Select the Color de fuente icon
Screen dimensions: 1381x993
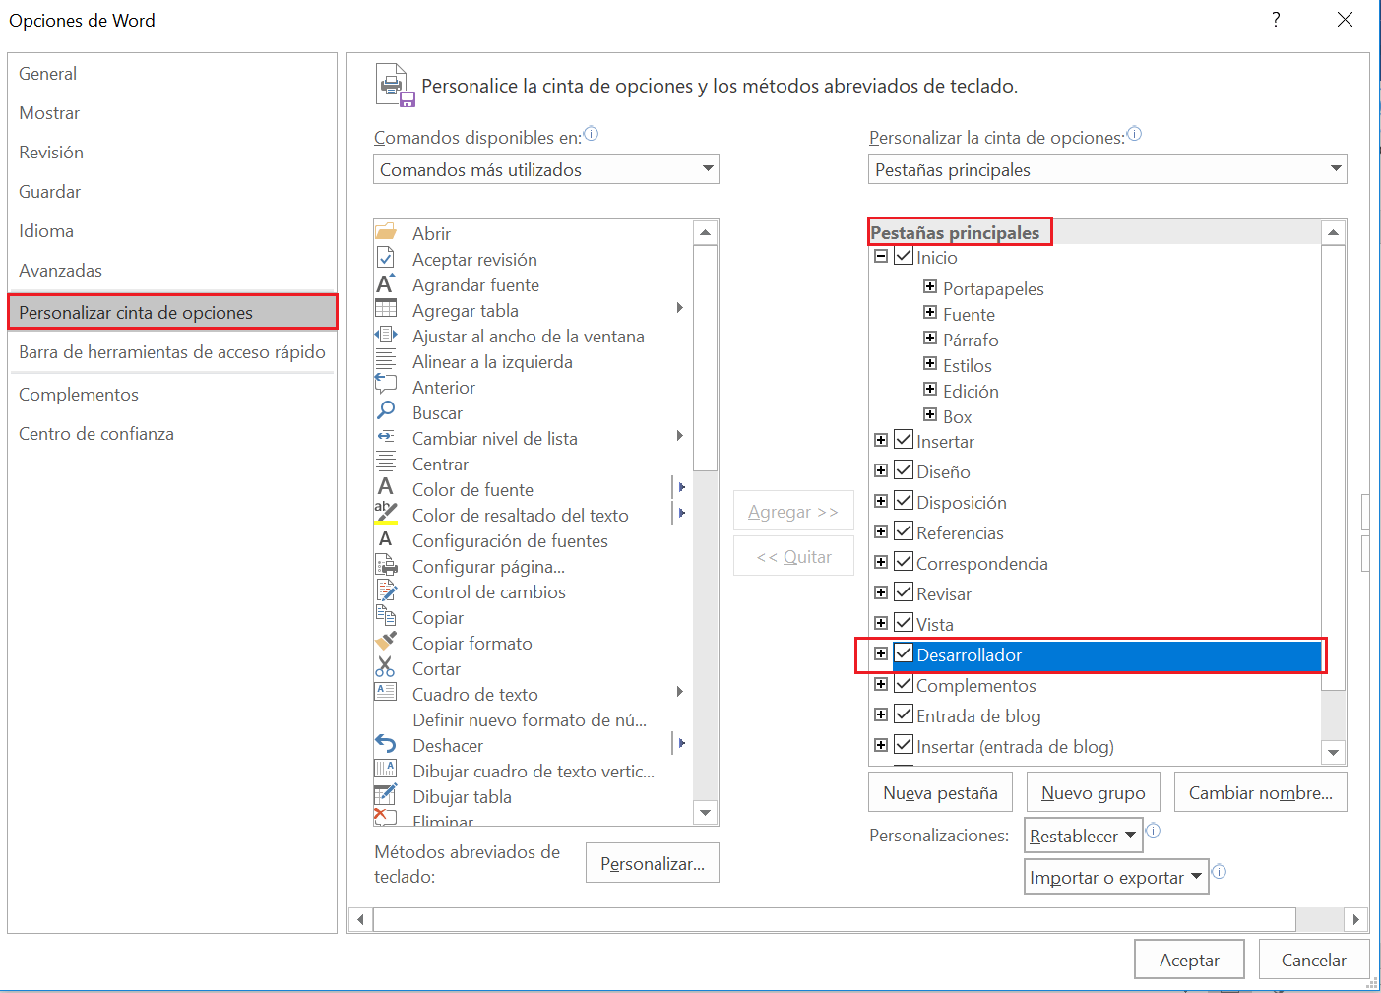pyautogui.click(x=387, y=487)
